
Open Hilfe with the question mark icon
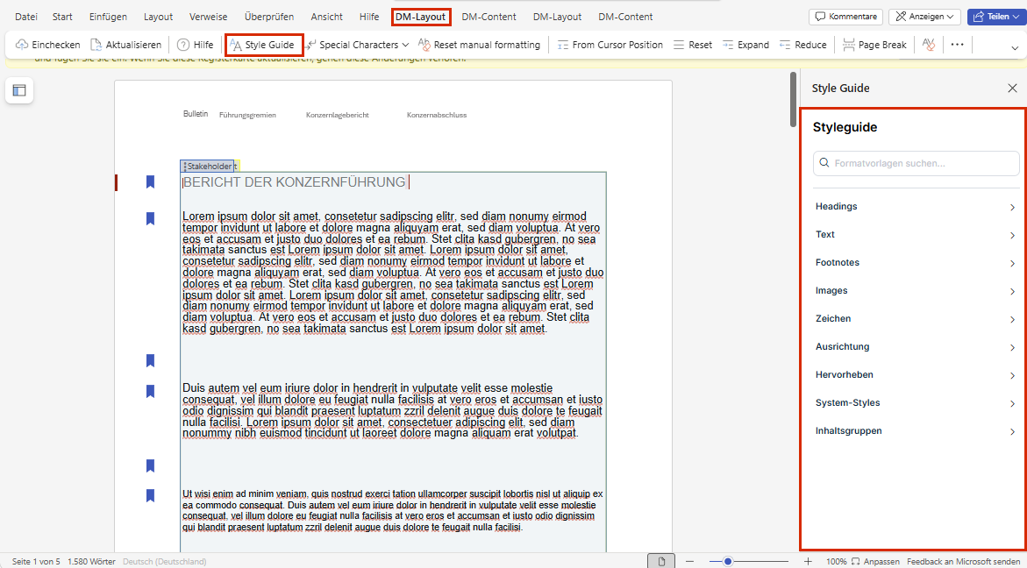(196, 46)
